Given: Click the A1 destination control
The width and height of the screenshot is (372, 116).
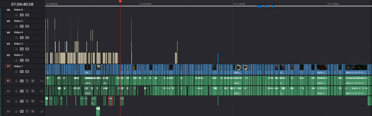Looking at the screenshot, I should tap(8, 81).
